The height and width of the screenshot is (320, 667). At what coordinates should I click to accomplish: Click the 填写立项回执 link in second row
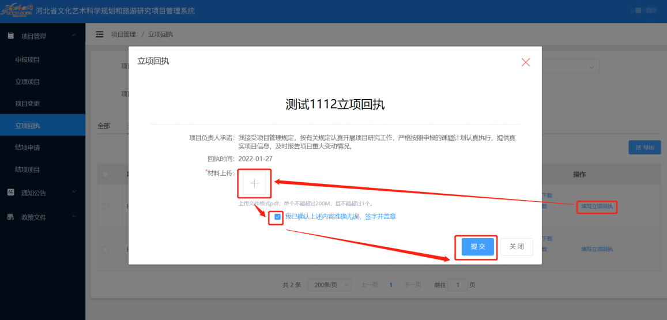597,249
